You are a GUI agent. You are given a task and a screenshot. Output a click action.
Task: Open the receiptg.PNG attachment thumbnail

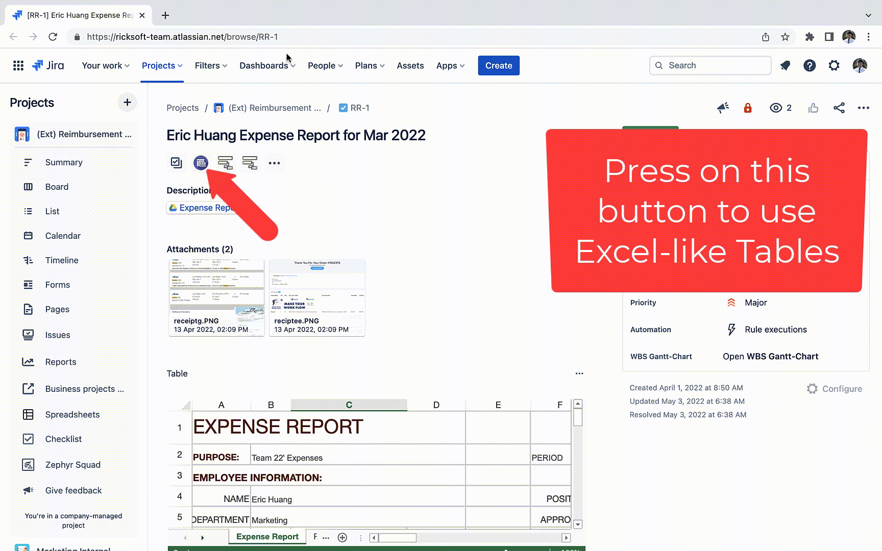pyautogui.click(x=216, y=298)
